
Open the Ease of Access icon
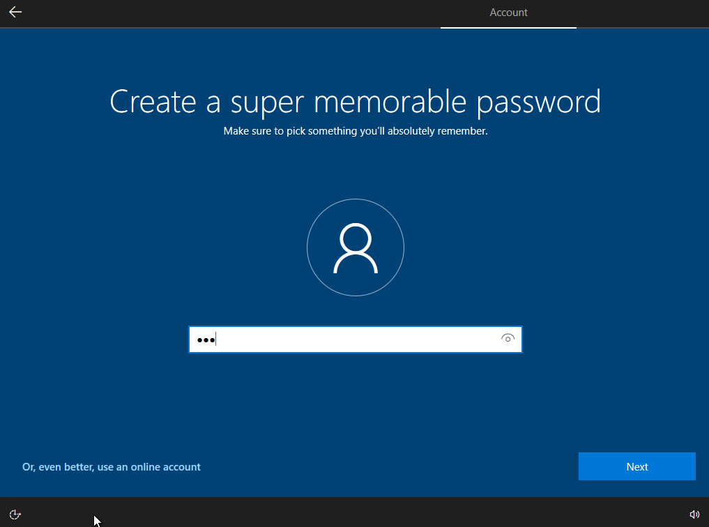tap(15, 514)
